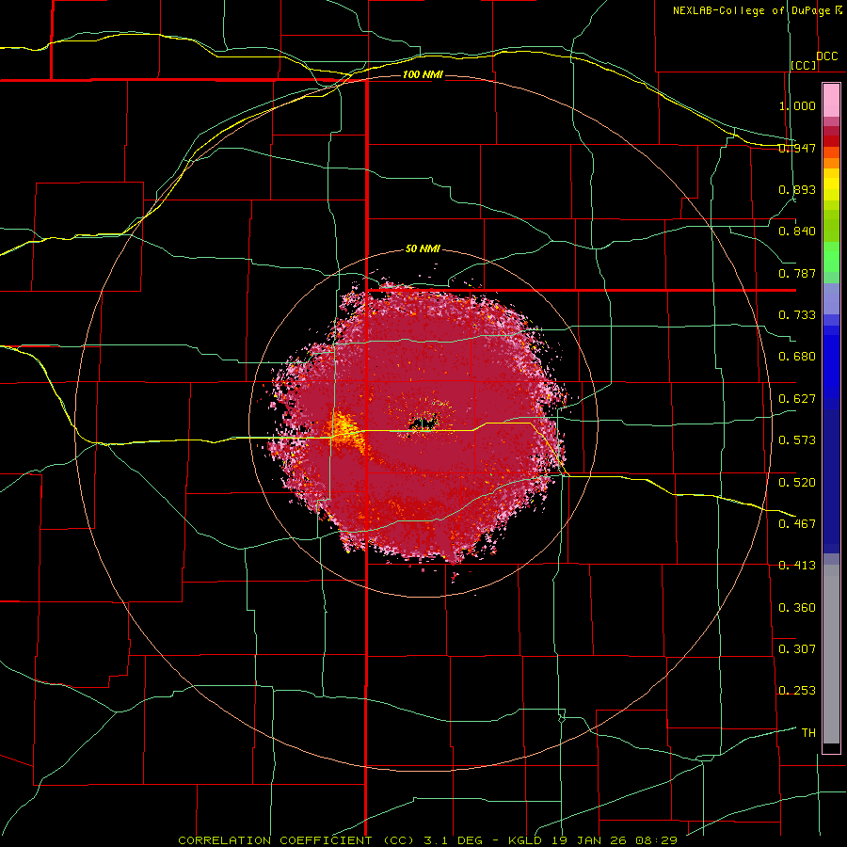
Task: Click the "[CC]" units label
Action: point(804,65)
